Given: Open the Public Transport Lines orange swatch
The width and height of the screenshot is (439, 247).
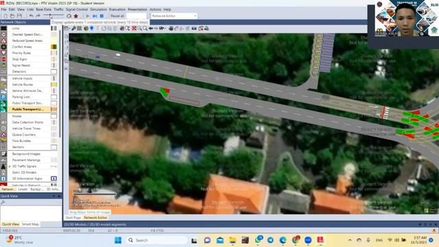Looking at the screenshot, I should 54,109.
